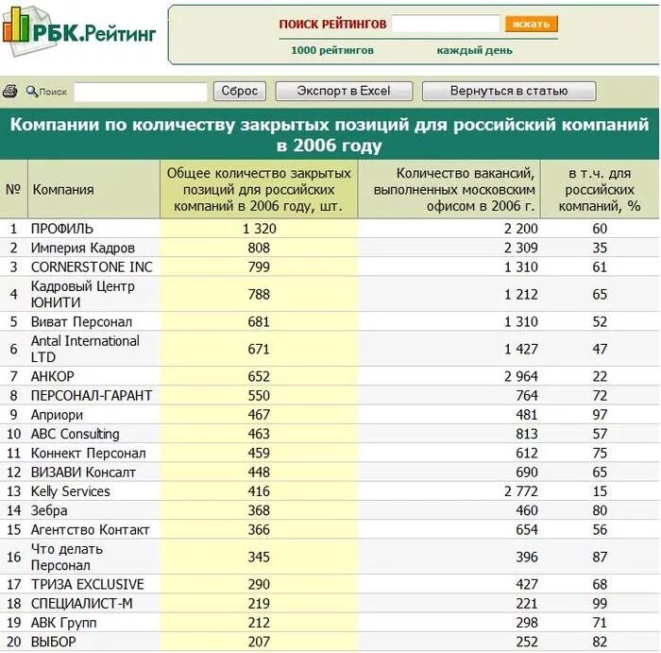Click Вернуться в статью button
Image resolution: width=661 pixels, height=653 pixels.
click(509, 91)
